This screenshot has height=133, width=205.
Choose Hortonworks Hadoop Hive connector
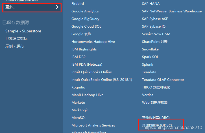93,42
